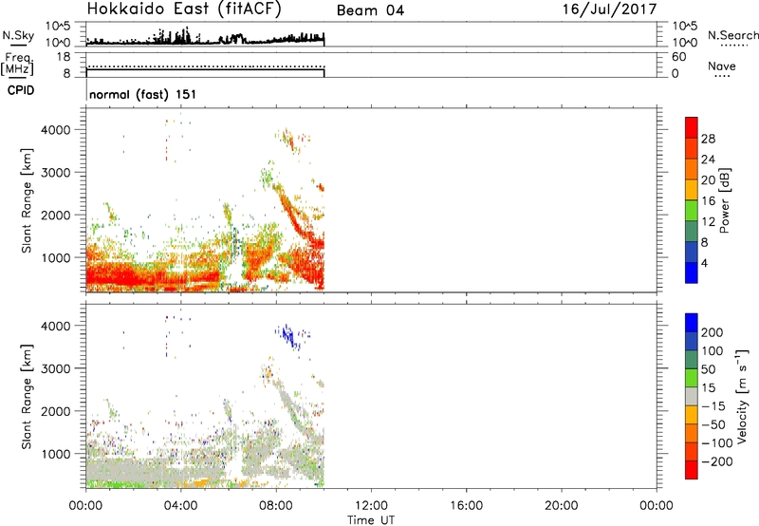Select the '2000' range tick of the velocity panel
The image size is (759, 526).
point(55,411)
